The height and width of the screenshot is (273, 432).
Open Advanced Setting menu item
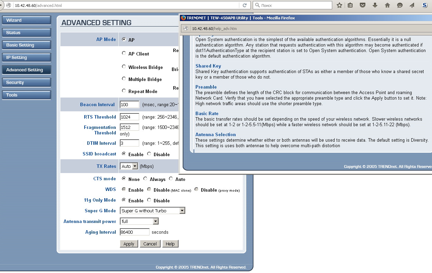[26, 70]
